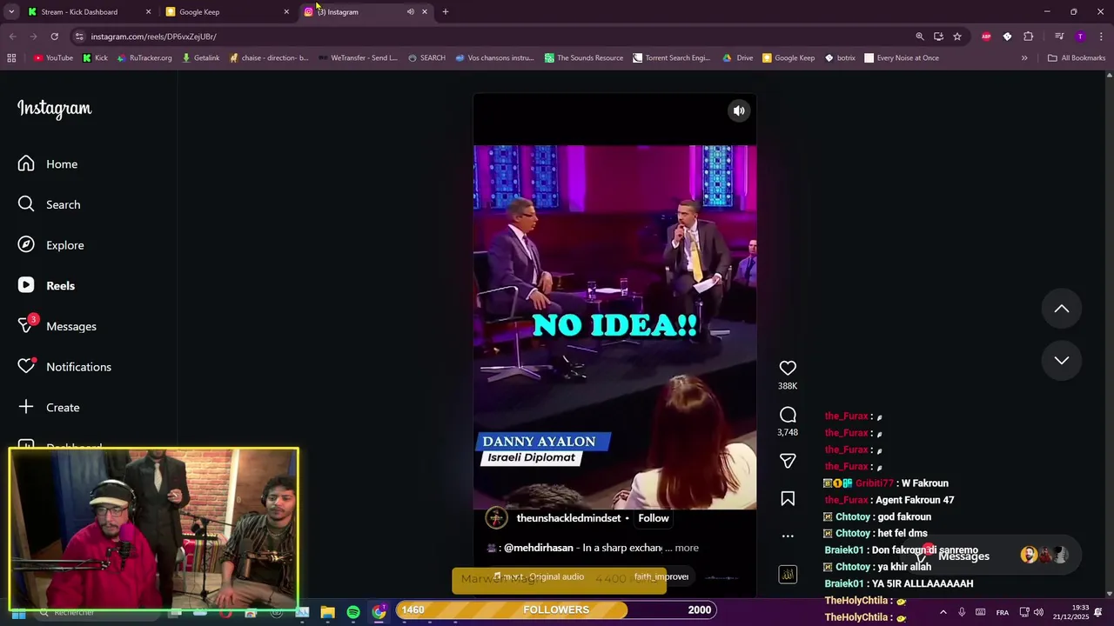The width and height of the screenshot is (1114, 626).
Task: Open the bookmarks apps grid icon
Action: [11, 58]
